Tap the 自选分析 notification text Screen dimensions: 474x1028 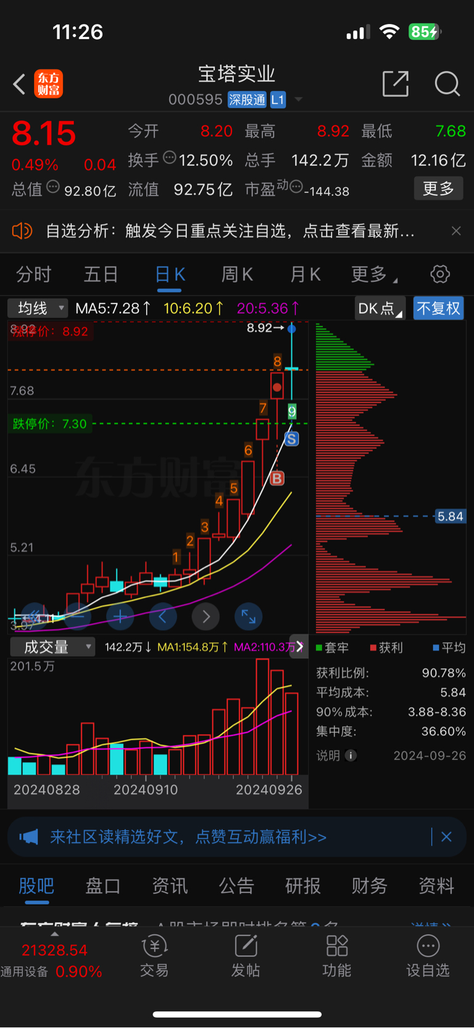coord(230,231)
